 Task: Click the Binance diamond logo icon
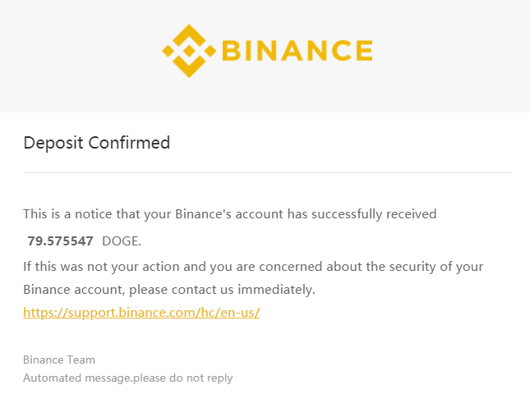pyautogui.click(x=189, y=51)
